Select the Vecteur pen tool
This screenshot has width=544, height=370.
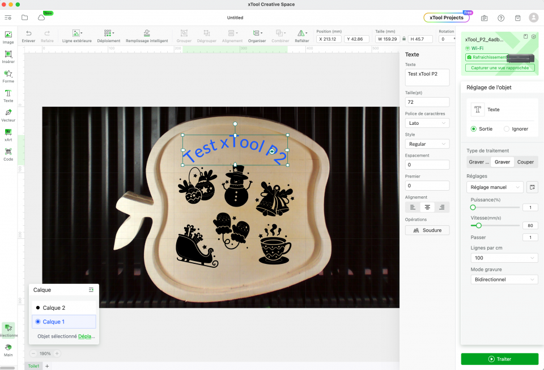click(8, 115)
